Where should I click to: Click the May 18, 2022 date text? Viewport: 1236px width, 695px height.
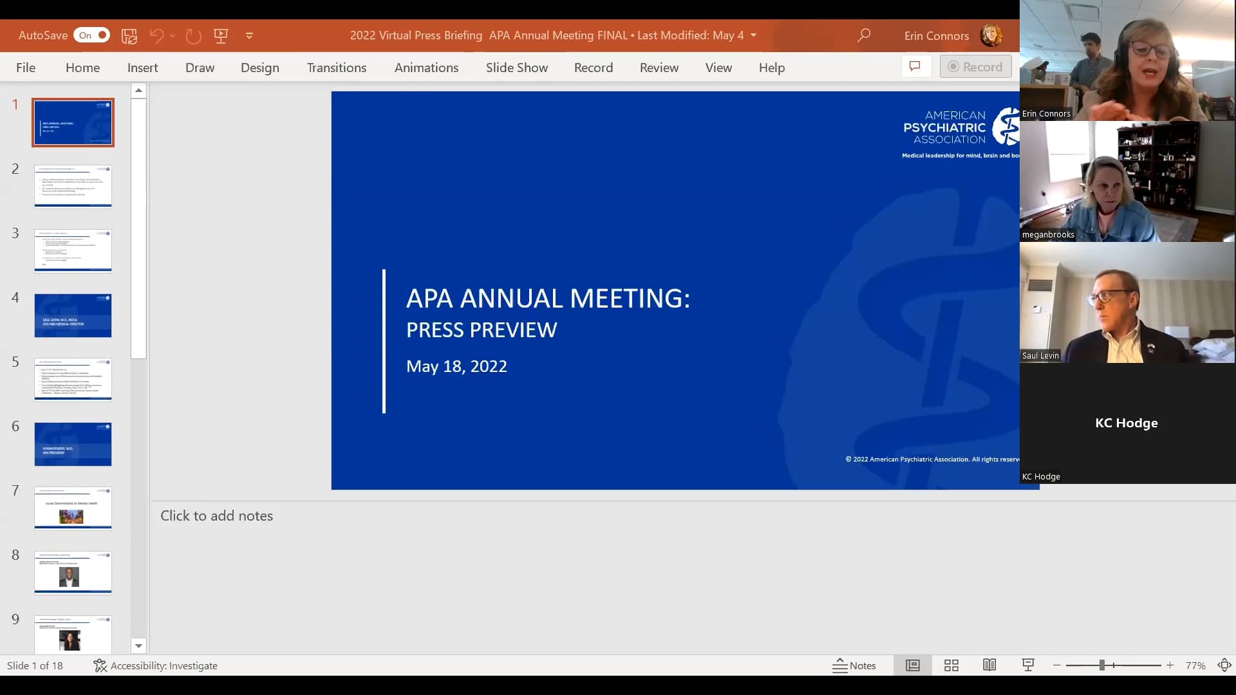click(x=456, y=366)
